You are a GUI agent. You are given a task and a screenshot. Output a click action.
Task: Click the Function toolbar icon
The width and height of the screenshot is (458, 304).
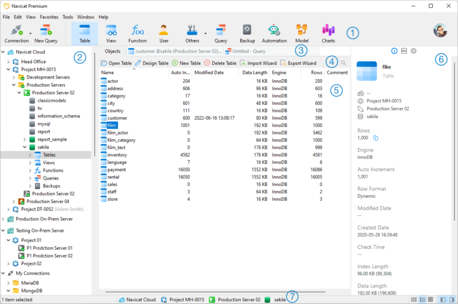(137, 33)
